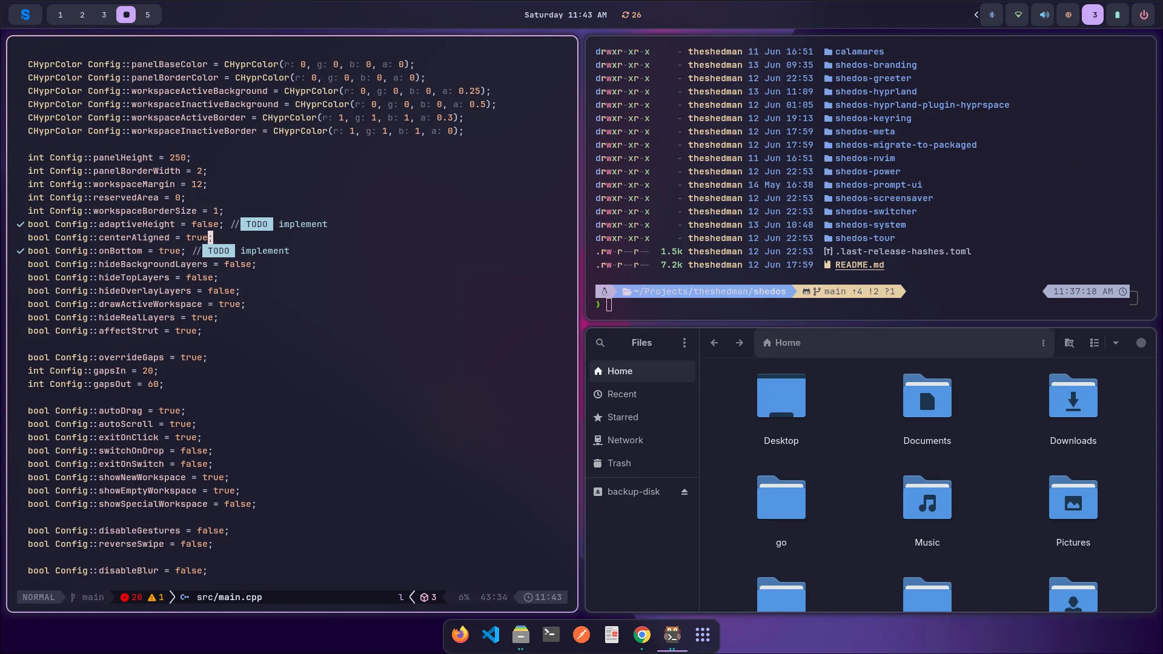
Task: Click the search icon in the Files sidebar
Action: point(600,343)
